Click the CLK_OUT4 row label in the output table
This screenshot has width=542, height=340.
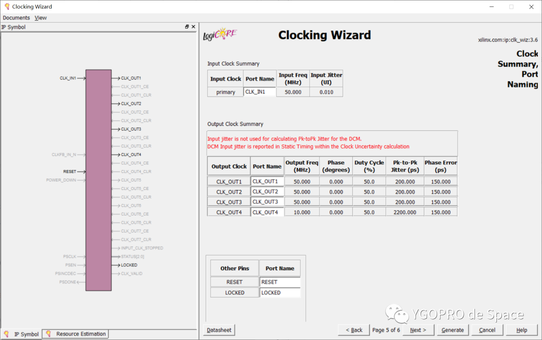click(x=229, y=212)
